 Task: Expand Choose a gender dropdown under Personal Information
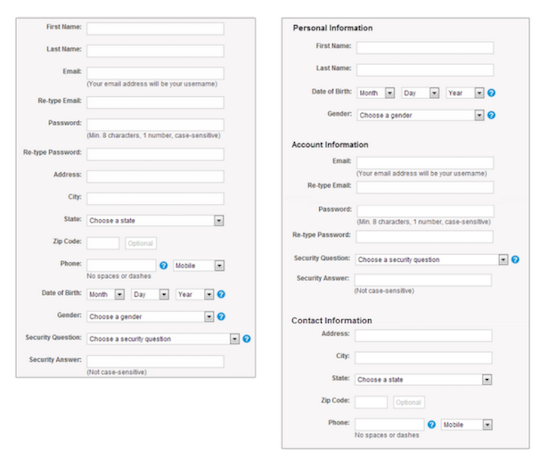click(420, 115)
